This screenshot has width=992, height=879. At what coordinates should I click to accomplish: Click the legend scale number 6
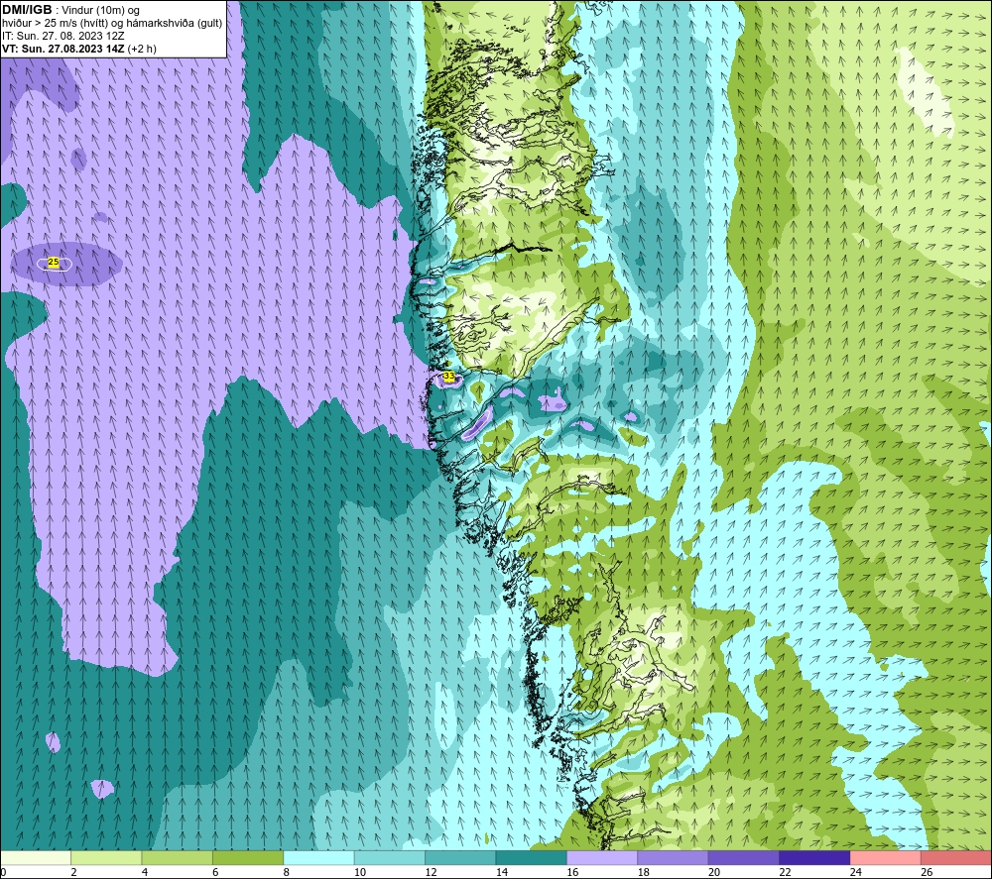click(215, 872)
